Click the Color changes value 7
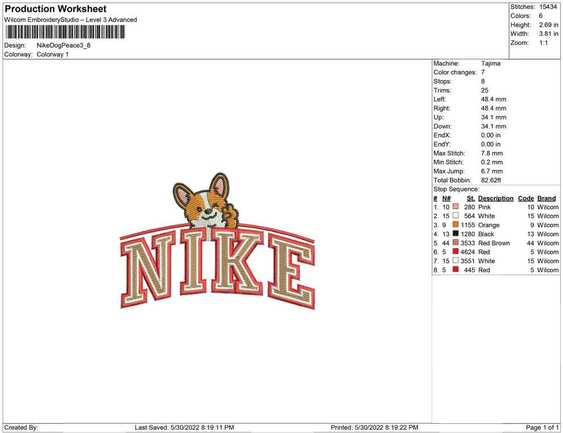563x433 pixels. [483, 73]
